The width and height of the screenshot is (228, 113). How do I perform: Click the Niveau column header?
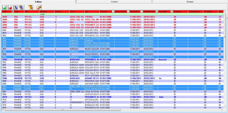click(62, 11)
